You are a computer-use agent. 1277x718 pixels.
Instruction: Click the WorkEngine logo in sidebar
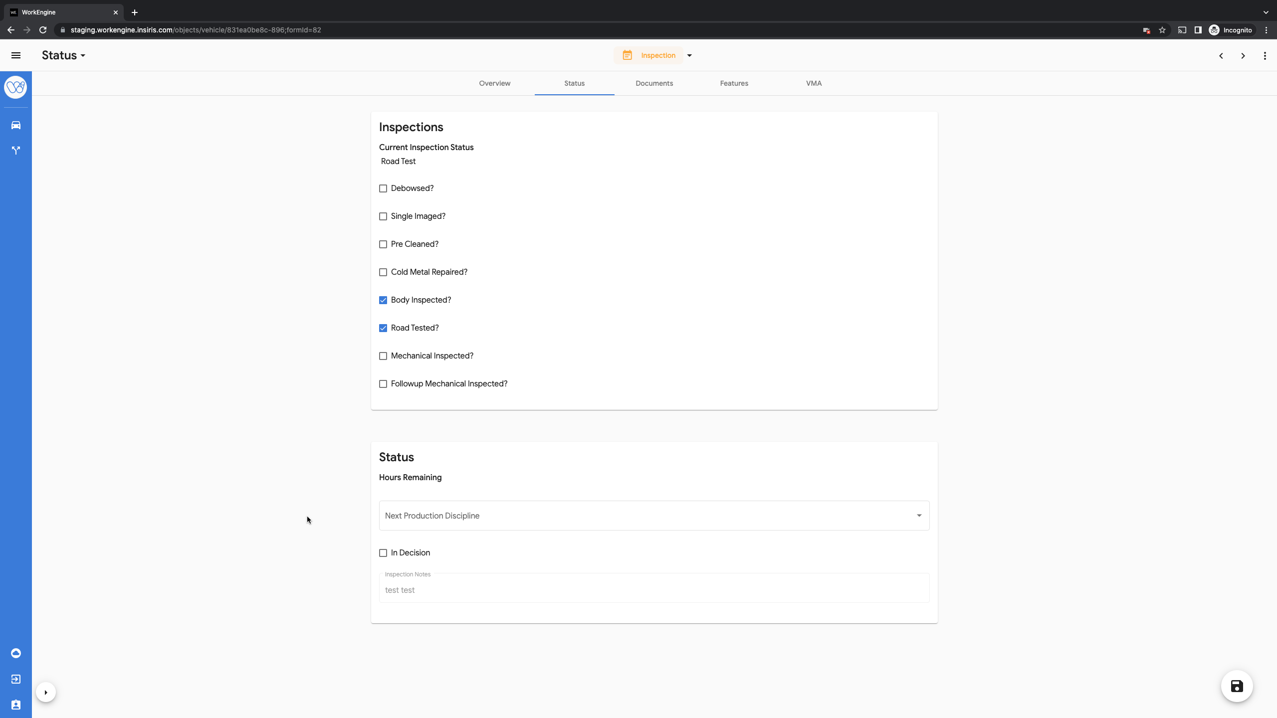tap(15, 87)
